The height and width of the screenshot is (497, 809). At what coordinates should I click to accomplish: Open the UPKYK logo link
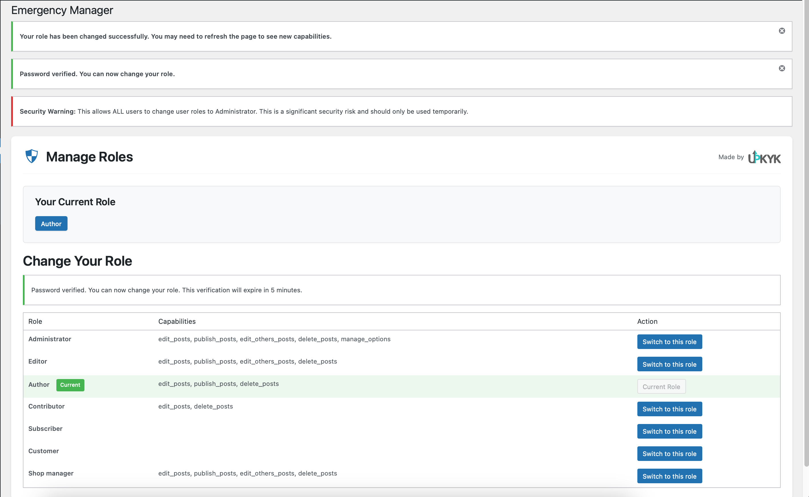click(764, 157)
